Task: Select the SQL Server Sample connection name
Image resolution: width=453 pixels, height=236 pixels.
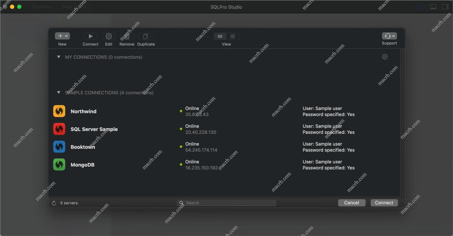Action: coord(94,129)
